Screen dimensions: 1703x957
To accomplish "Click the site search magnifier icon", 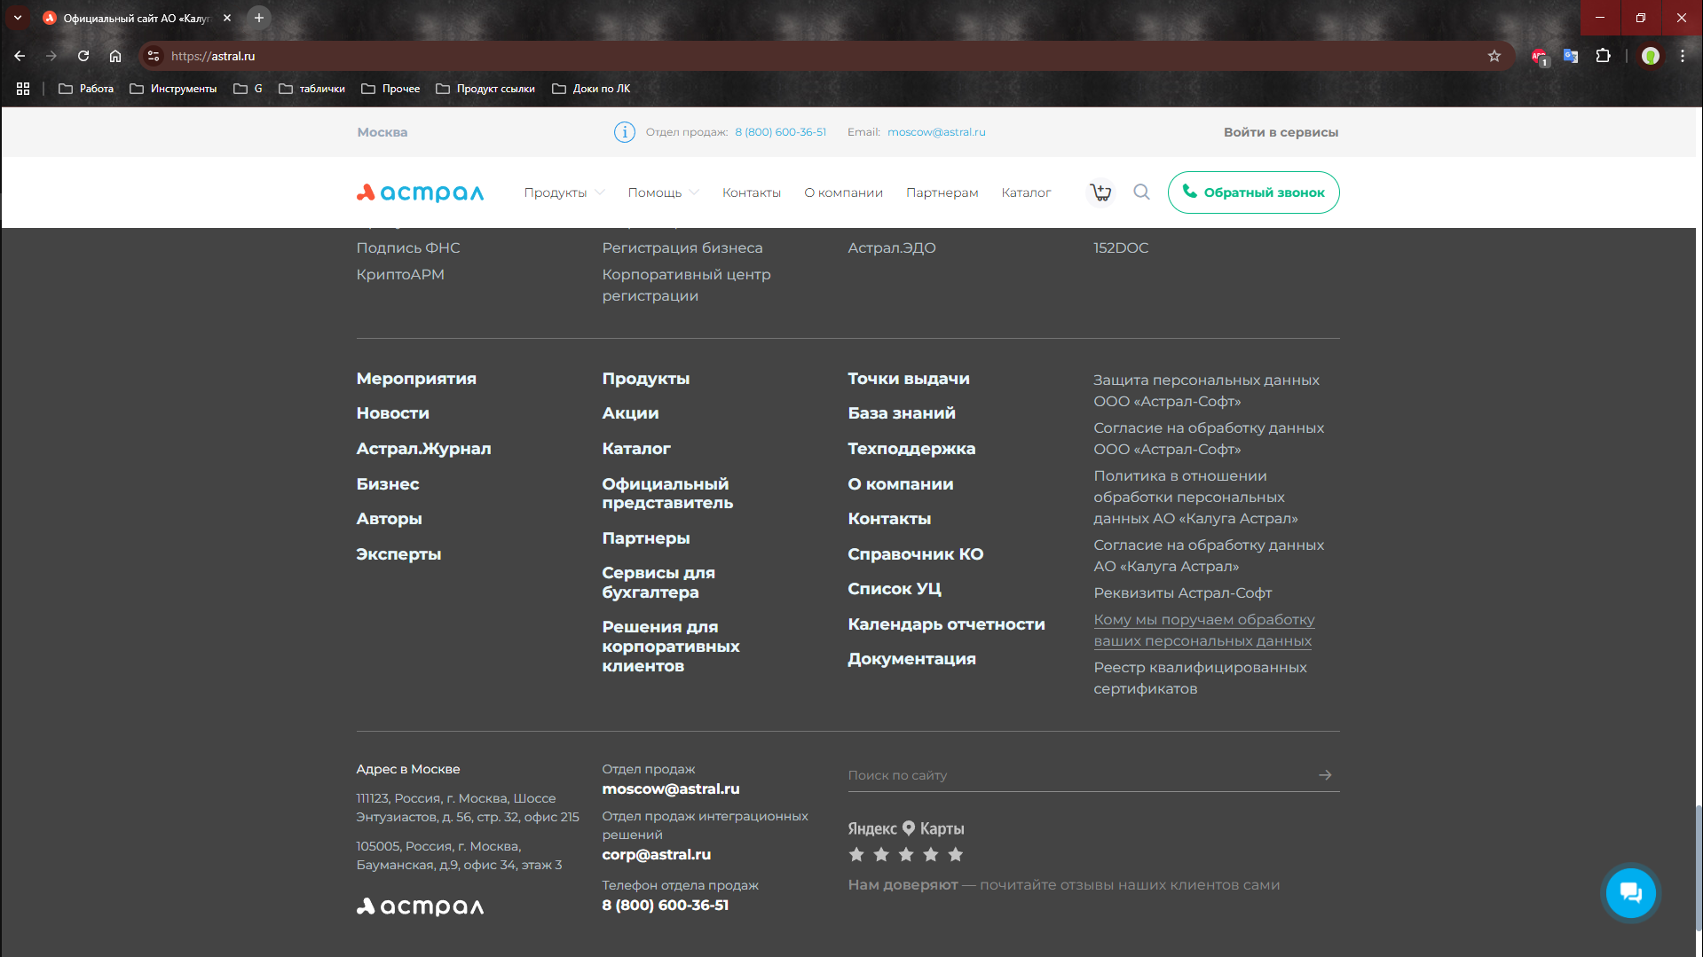I will 1142,192.
